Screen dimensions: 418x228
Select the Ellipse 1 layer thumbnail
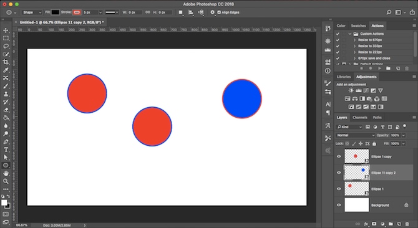[357, 189]
